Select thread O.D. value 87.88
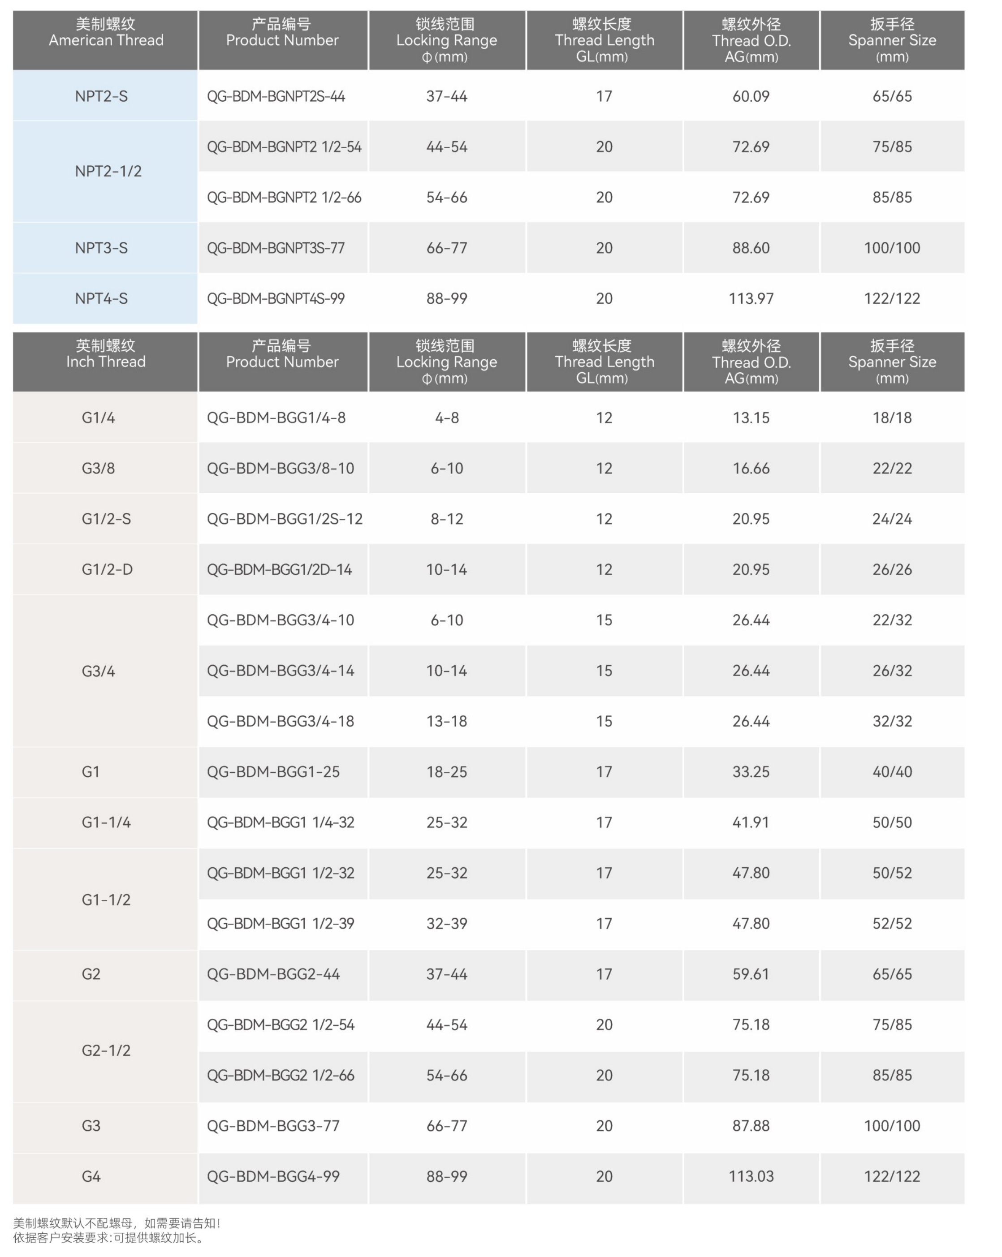Viewport: 1002px width, 1257px height. point(751,1126)
